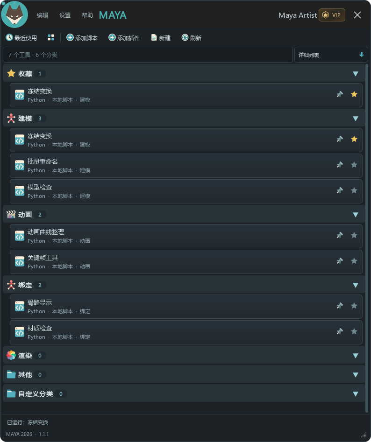
Task: Click the VIP crown badge
Action: click(x=332, y=15)
